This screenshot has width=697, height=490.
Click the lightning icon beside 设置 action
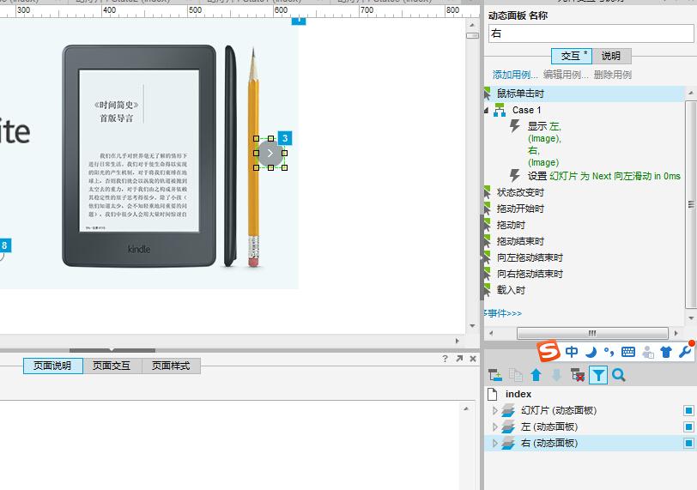[515, 175]
